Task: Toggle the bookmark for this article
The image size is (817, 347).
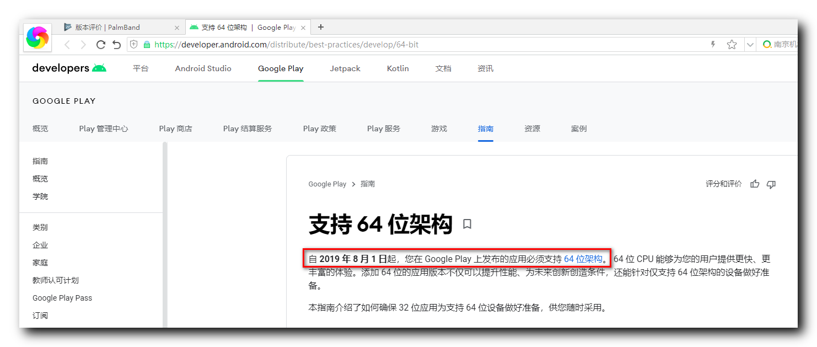Action: (x=466, y=225)
